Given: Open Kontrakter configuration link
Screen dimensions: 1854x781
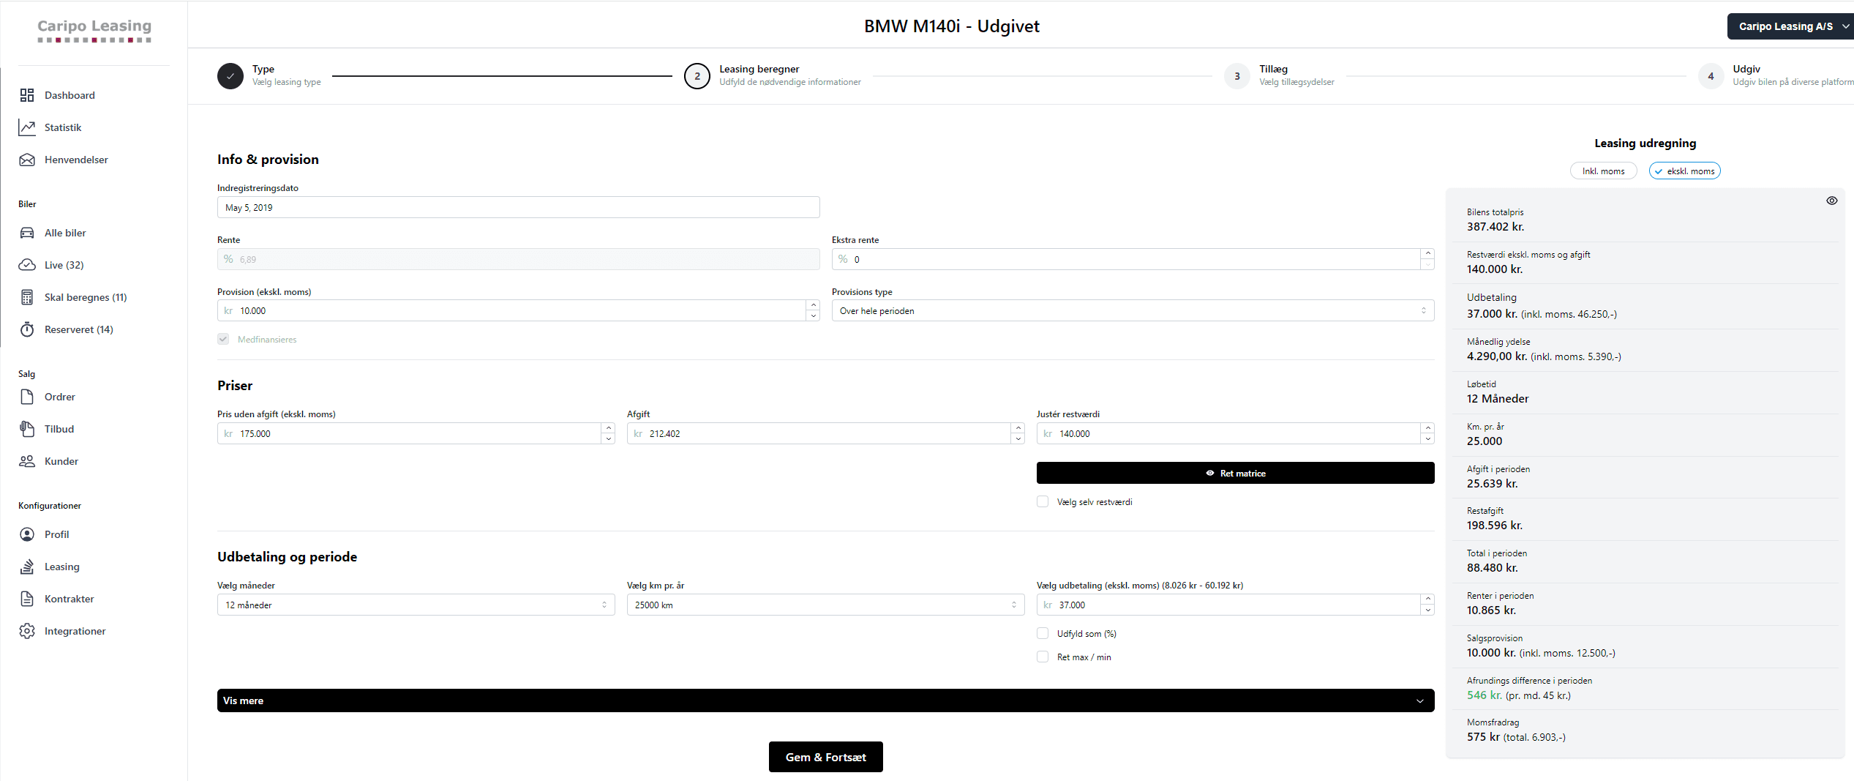Looking at the screenshot, I should pyautogui.click(x=70, y=599).
